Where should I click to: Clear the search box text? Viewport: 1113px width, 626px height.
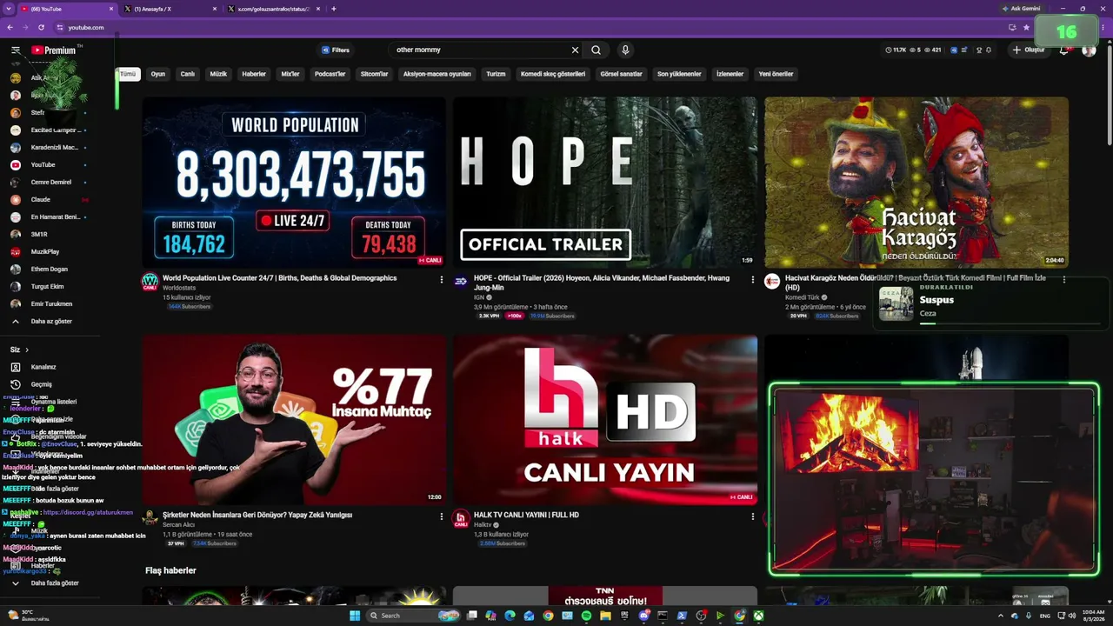pos(575,50)
